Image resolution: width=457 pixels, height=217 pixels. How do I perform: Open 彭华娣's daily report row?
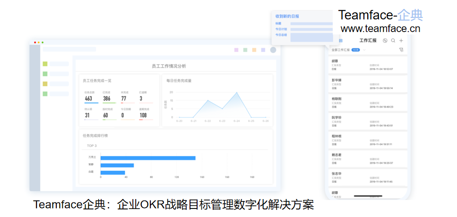tap(368, 84)
